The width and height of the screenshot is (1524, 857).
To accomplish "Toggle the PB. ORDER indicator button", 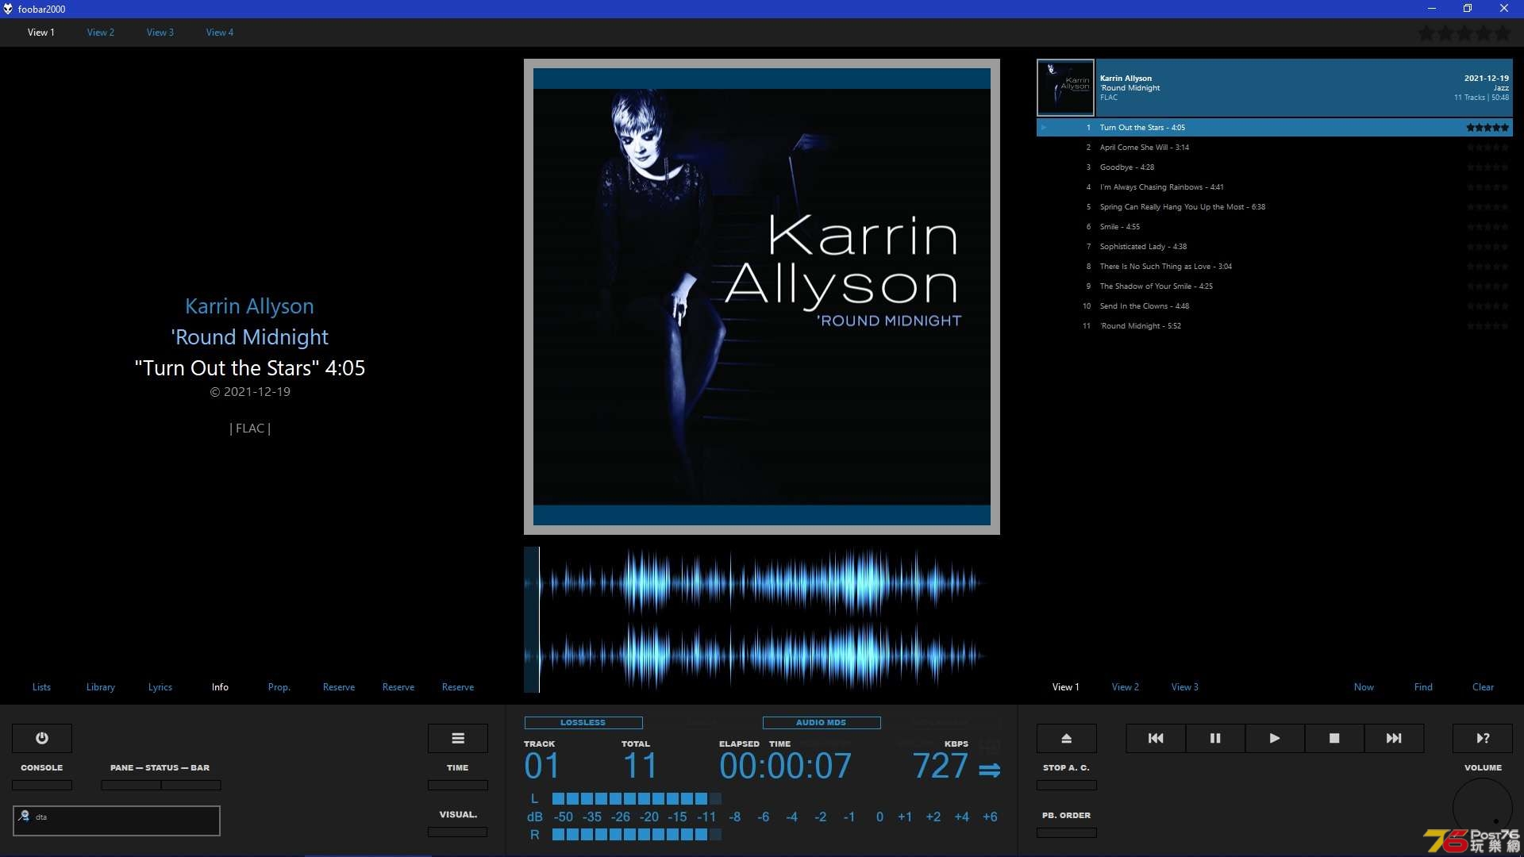I will pyautogui.click(x=1067, y=832).
